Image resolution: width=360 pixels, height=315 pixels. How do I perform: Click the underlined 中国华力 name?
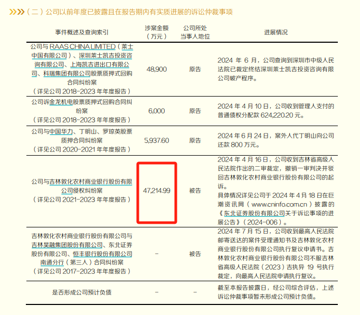(61, 131)
